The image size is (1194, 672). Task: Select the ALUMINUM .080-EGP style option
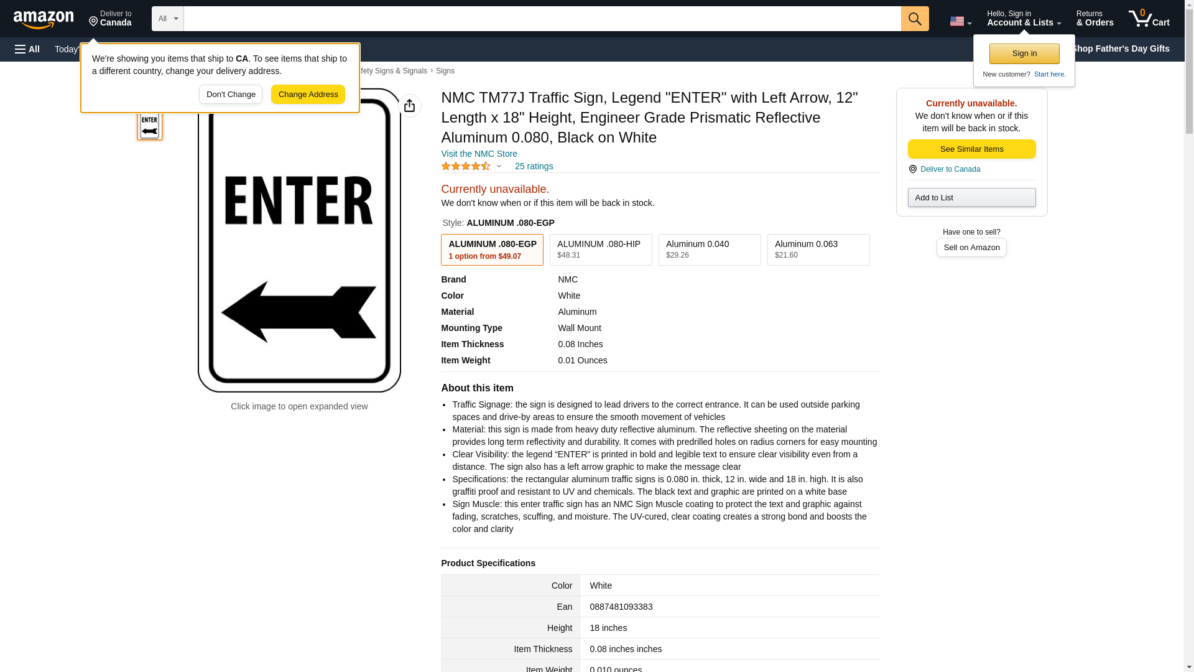(492, 250)
